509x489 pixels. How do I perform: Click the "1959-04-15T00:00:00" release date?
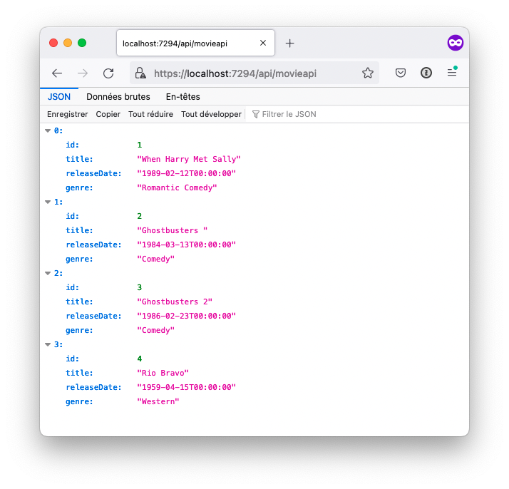186,388
